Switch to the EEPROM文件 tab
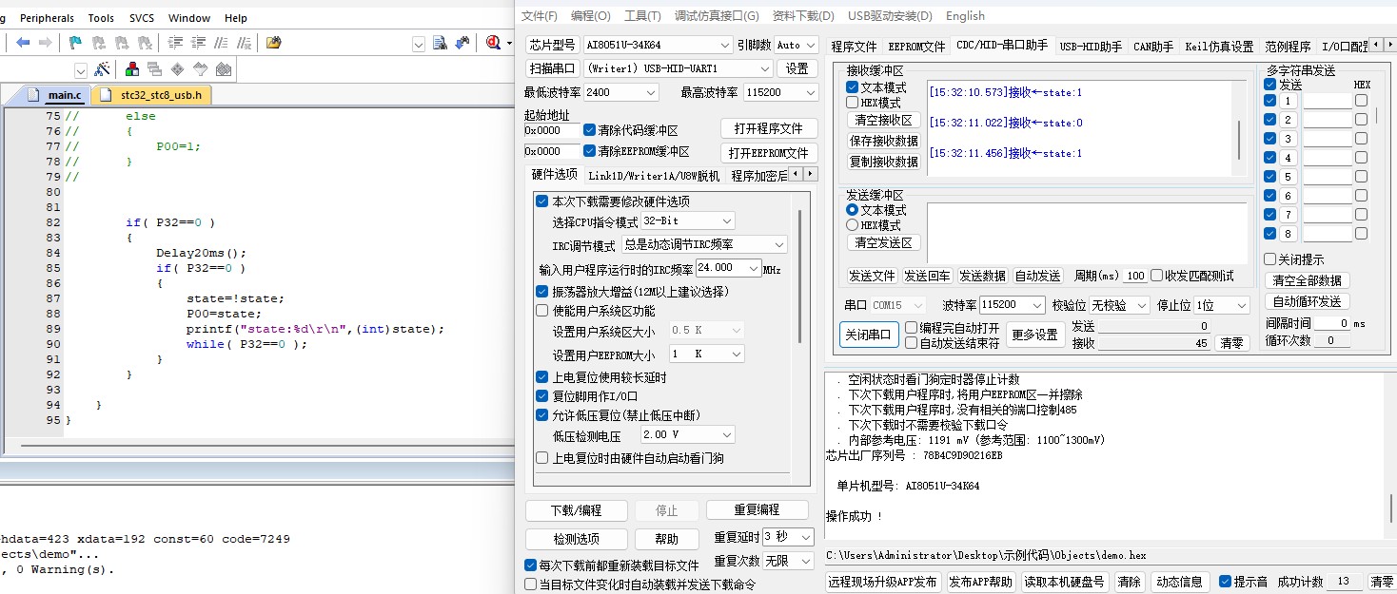The height and width of the screenshot is (594, 1397). pyautogui.click(x=916, y=46)
